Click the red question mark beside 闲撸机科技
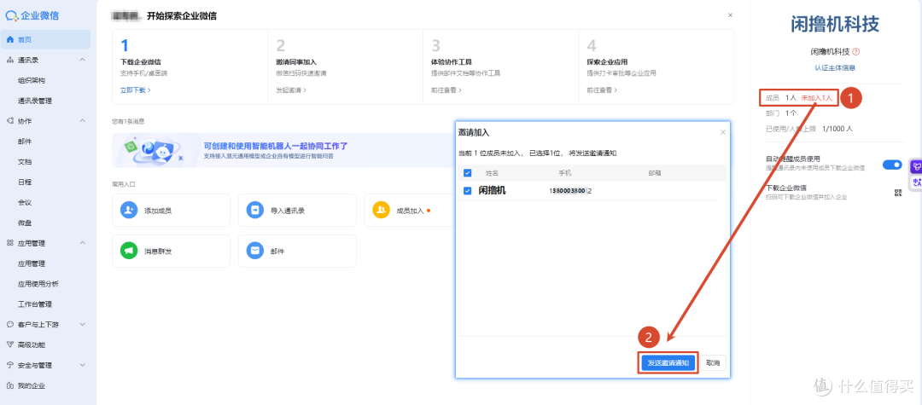The width and height of the screenshot is (922, 405). click(x=855, y=52)
